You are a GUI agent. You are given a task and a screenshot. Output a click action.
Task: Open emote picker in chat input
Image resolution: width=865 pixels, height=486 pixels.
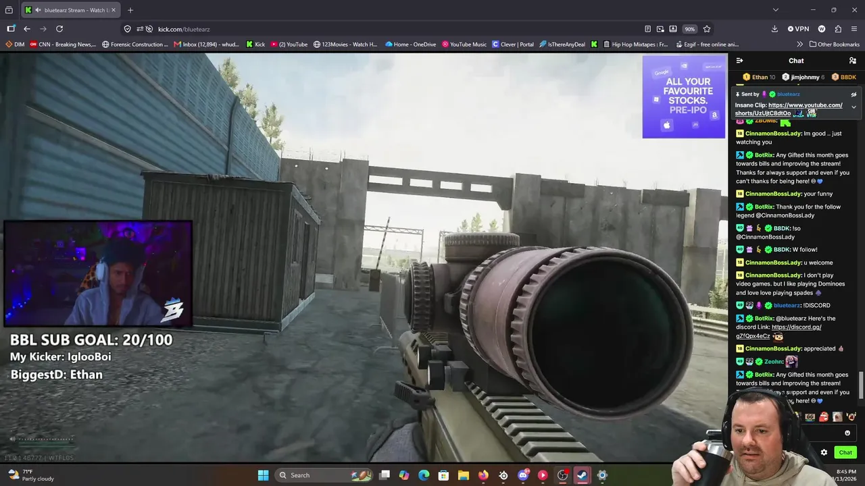(x=847, y=433)
